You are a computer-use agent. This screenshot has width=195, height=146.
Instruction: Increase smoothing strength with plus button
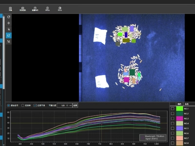click(x=67, y=105)
